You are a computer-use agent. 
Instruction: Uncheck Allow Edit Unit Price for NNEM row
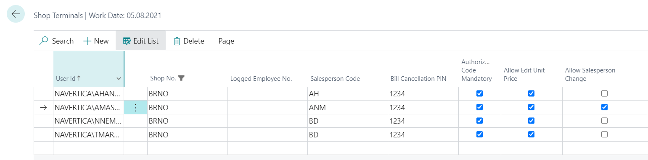click(x=531, y=121)
